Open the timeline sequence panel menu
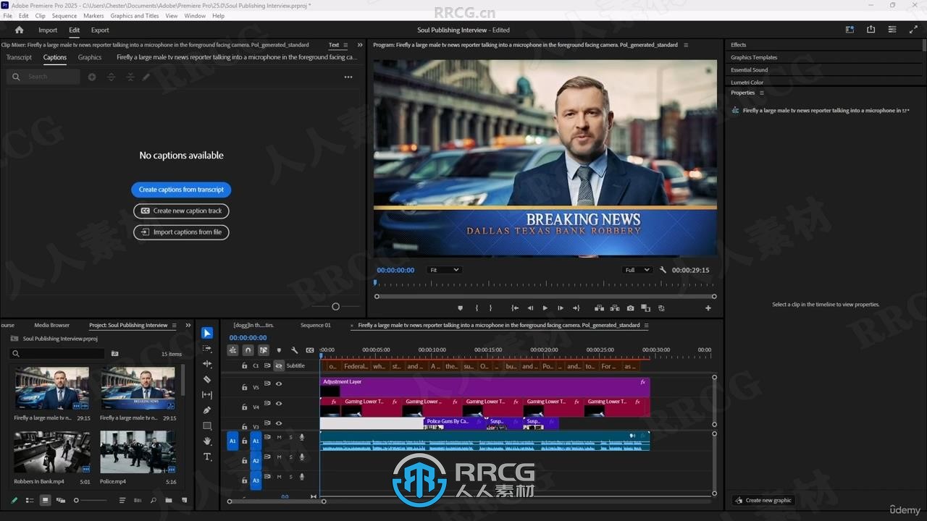 click(646, 326)
